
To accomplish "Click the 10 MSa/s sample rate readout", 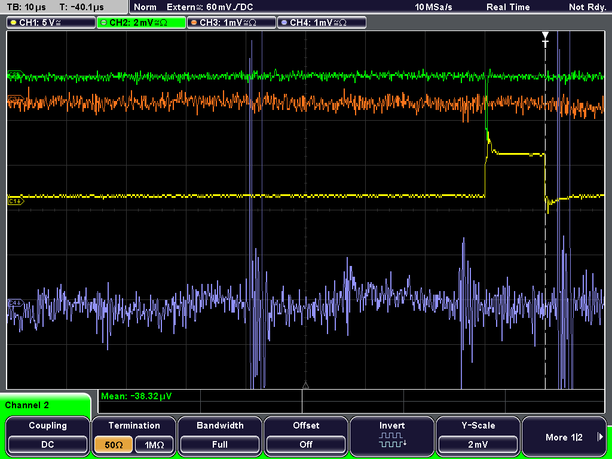I will pyautogui.click(x=433, y=7).
